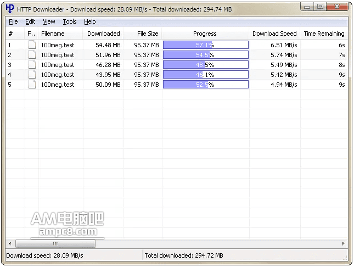The image size is (354, 267).
Task: Click the 6.51 MB/s download speed
Action: 284,45
